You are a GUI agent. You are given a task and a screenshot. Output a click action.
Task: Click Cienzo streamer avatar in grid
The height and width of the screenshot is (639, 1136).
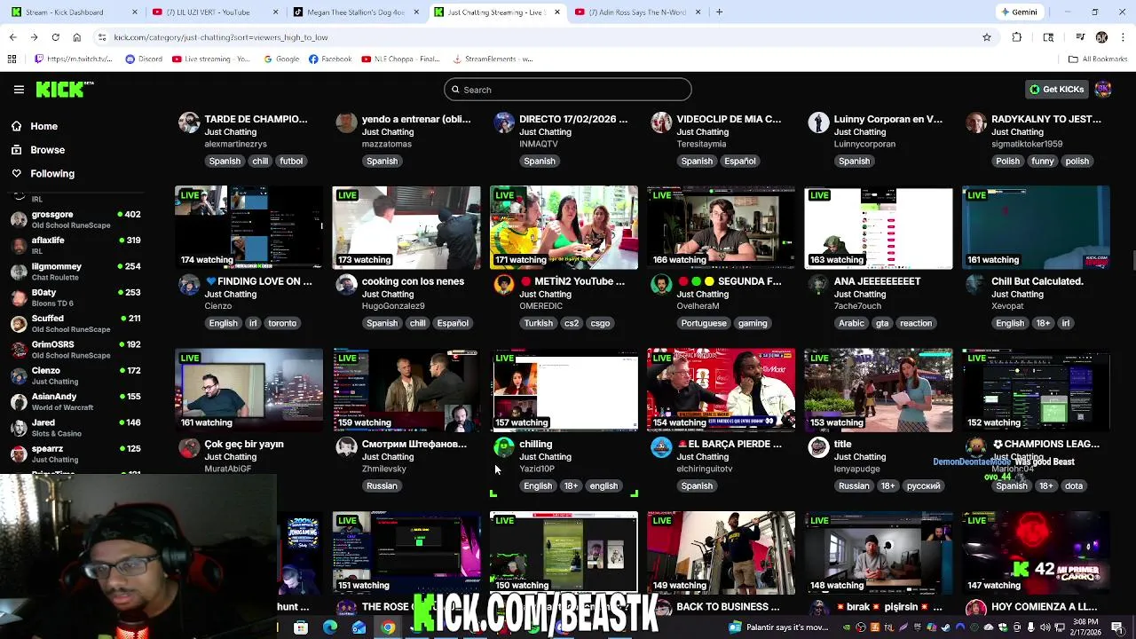click(x=189, y=285)
